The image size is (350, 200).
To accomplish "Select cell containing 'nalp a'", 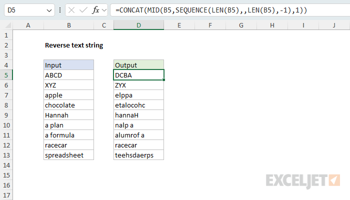I will 138,125.
